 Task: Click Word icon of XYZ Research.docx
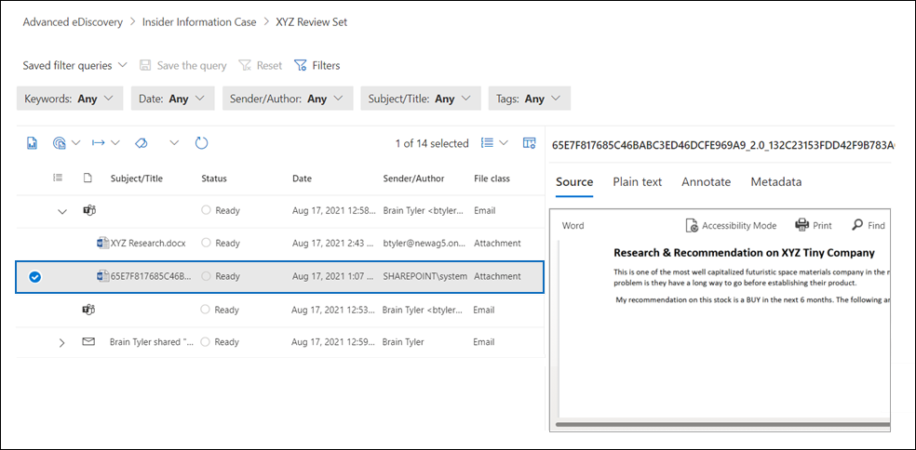click(102, 243)
